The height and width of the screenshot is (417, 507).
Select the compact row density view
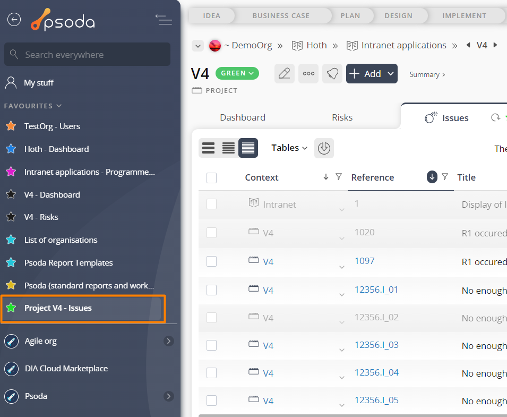pyautogui.click(x=248, y=148)
